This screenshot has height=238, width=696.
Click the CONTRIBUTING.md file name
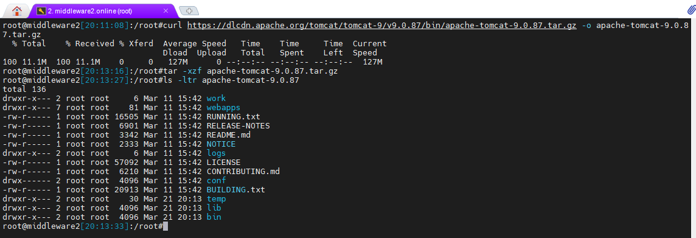pyautogui.click(x=243, y=172)
